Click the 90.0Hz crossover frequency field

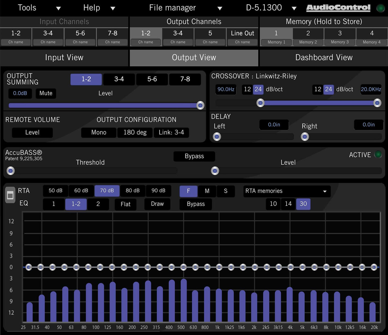[x=225, y=89]
